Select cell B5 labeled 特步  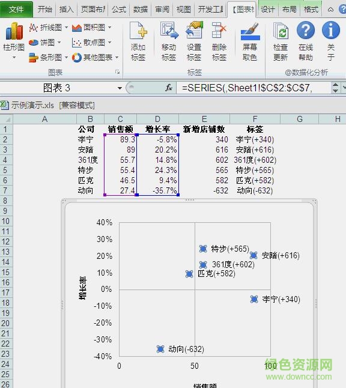90,170
